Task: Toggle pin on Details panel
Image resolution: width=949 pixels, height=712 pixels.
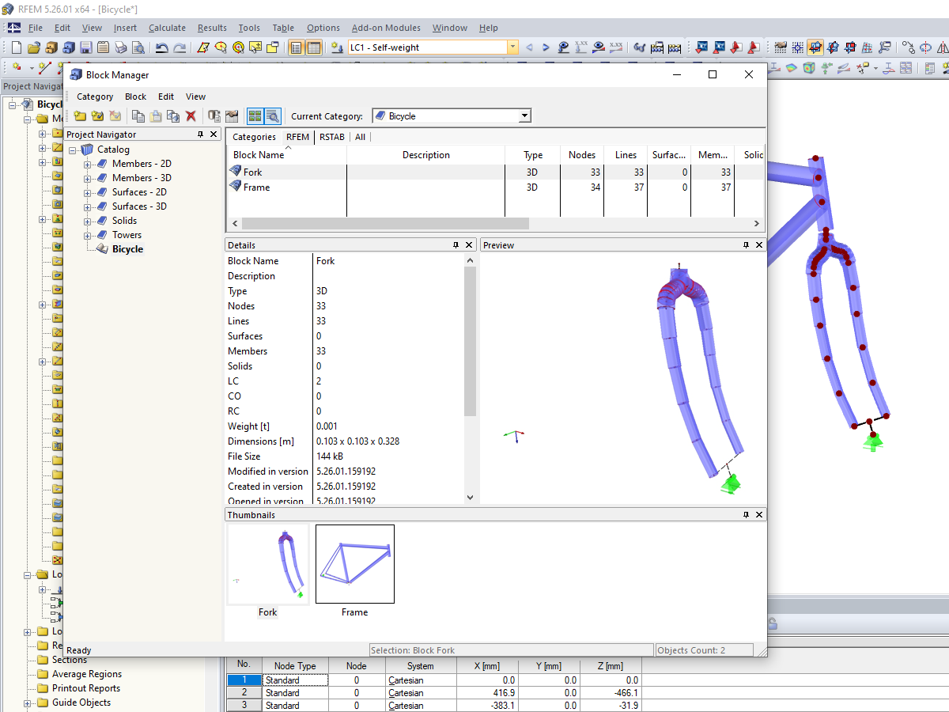Action: [456, 245]
